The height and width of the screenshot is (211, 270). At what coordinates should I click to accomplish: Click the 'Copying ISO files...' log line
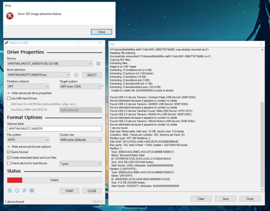pyautogui.click(x=121, y=60)
